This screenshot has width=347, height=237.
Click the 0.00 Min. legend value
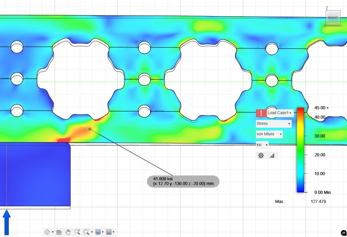323,192
